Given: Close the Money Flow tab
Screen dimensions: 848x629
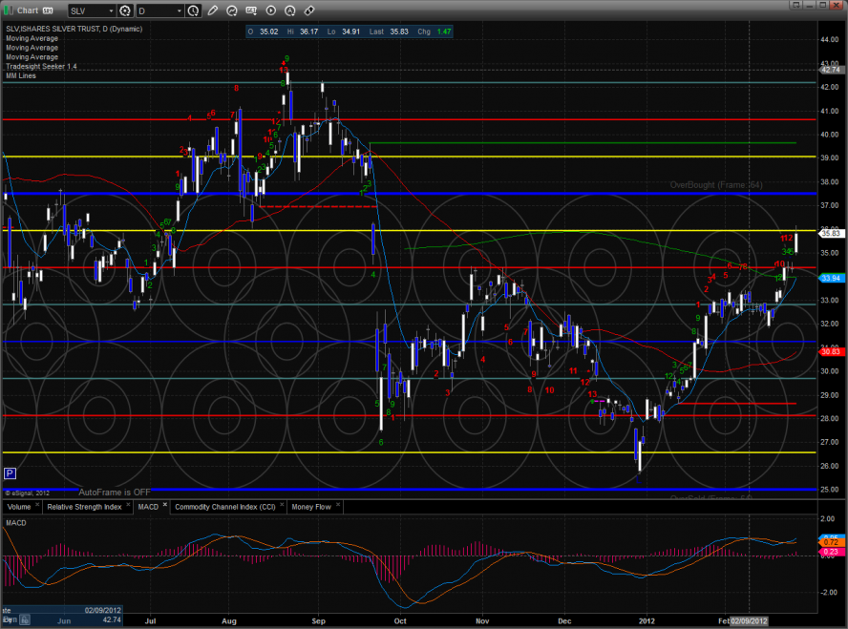Looking at the screenshot, I should click(335, 504).
